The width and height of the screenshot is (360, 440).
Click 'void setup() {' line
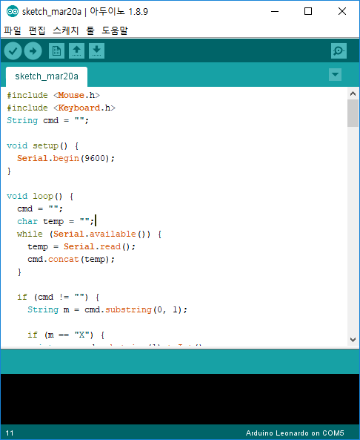coord(42,146)
